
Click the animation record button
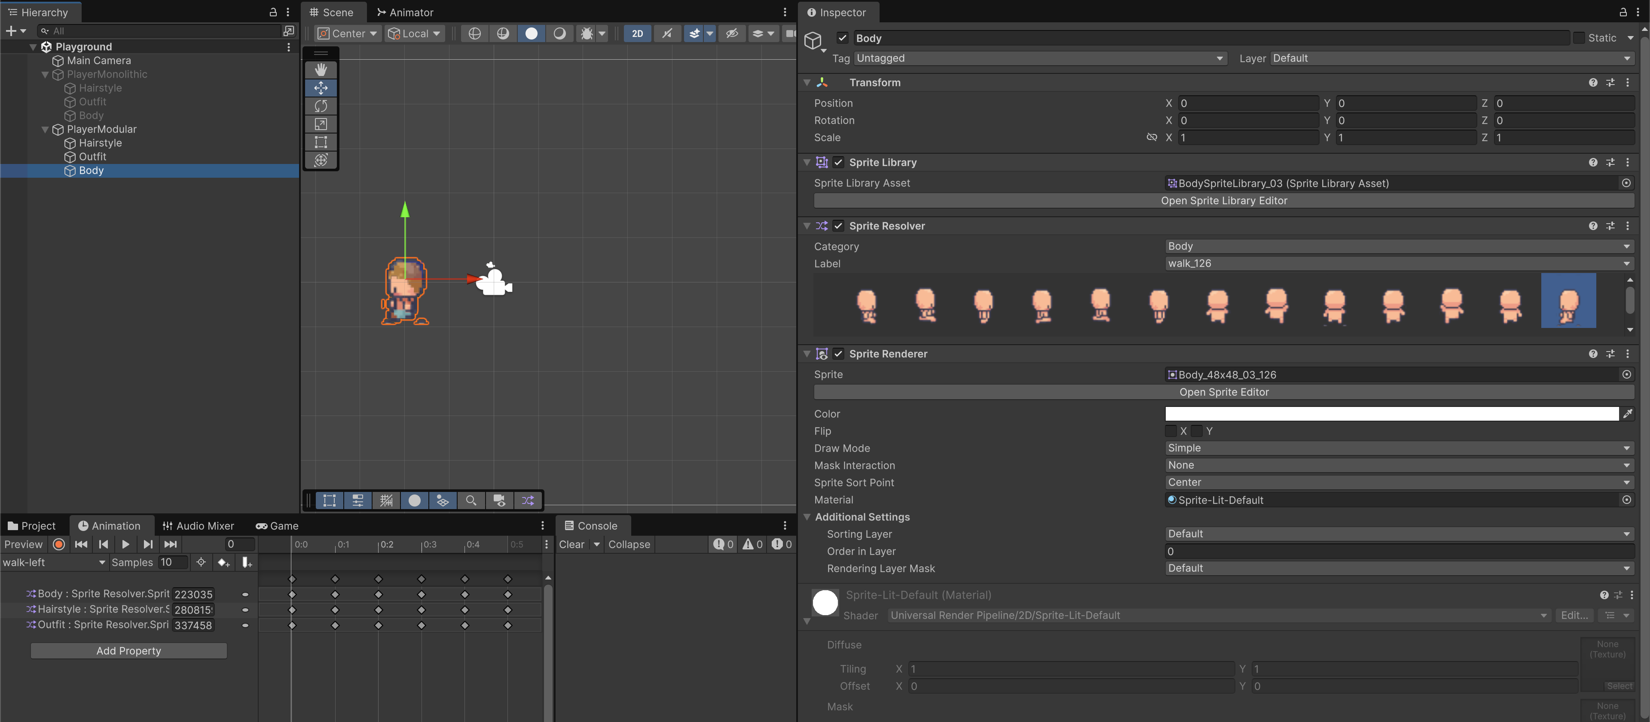59,544
